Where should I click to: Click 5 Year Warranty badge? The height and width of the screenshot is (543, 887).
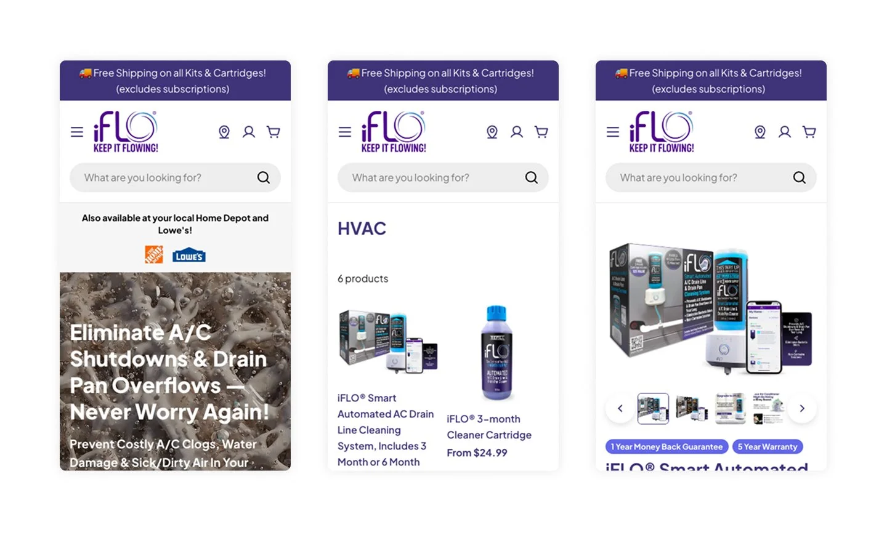768,447
